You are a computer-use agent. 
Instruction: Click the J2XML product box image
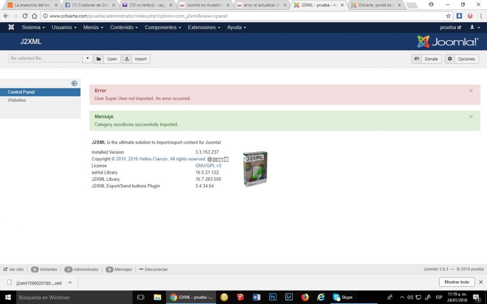point(255,169)
